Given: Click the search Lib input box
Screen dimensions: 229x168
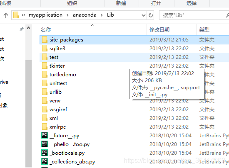Looking at the screenshot, I should coord(194,15).
